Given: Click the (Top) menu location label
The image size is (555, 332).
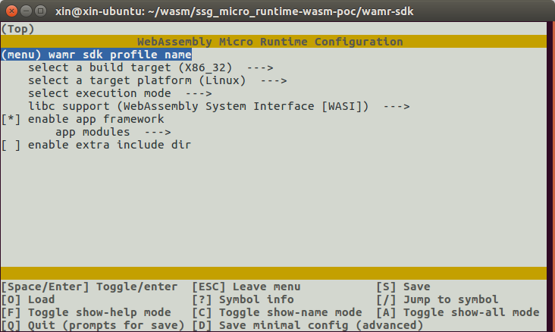Looking at the screenshot, I should [x=17, y=29].
